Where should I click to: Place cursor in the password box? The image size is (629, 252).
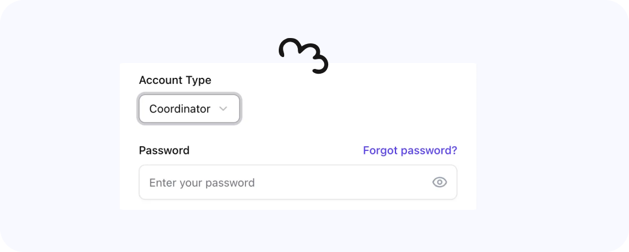pyautogui.click(x=286, y=182)
